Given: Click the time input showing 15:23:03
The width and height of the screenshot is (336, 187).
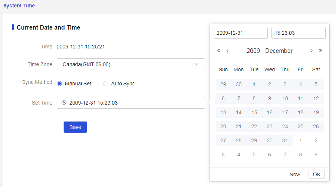Looking at the screenshot, I should (x=298, y=33).
